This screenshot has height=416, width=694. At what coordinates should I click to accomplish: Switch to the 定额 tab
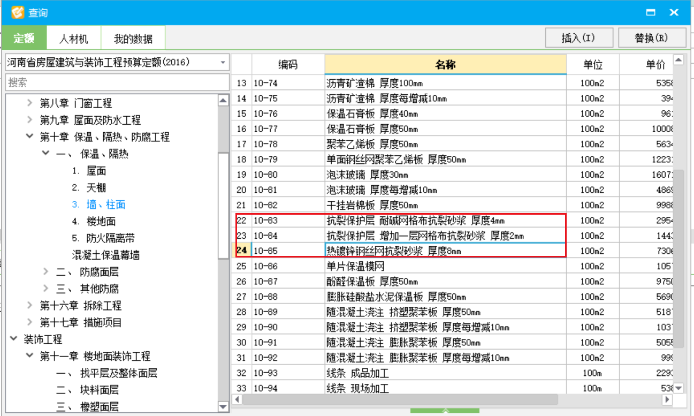coord(24,39)
